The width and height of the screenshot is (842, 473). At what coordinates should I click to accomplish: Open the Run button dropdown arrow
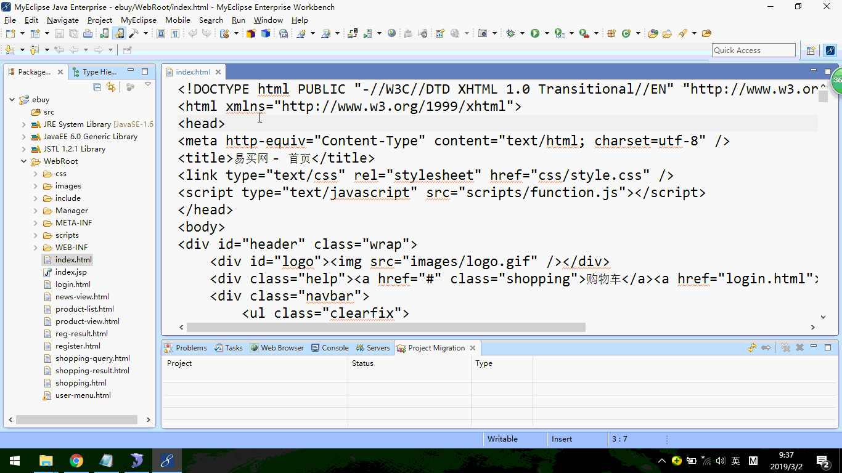coord(547,33)
